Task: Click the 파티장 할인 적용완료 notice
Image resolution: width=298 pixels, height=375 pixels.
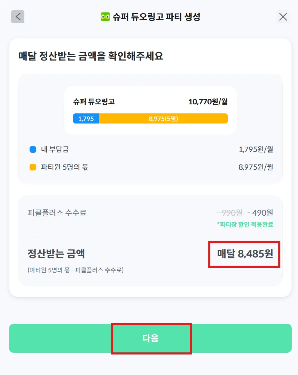Action: 245,224
